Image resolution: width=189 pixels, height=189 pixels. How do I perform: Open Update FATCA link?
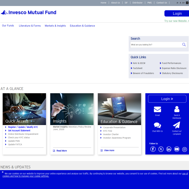tap(15, 145)
